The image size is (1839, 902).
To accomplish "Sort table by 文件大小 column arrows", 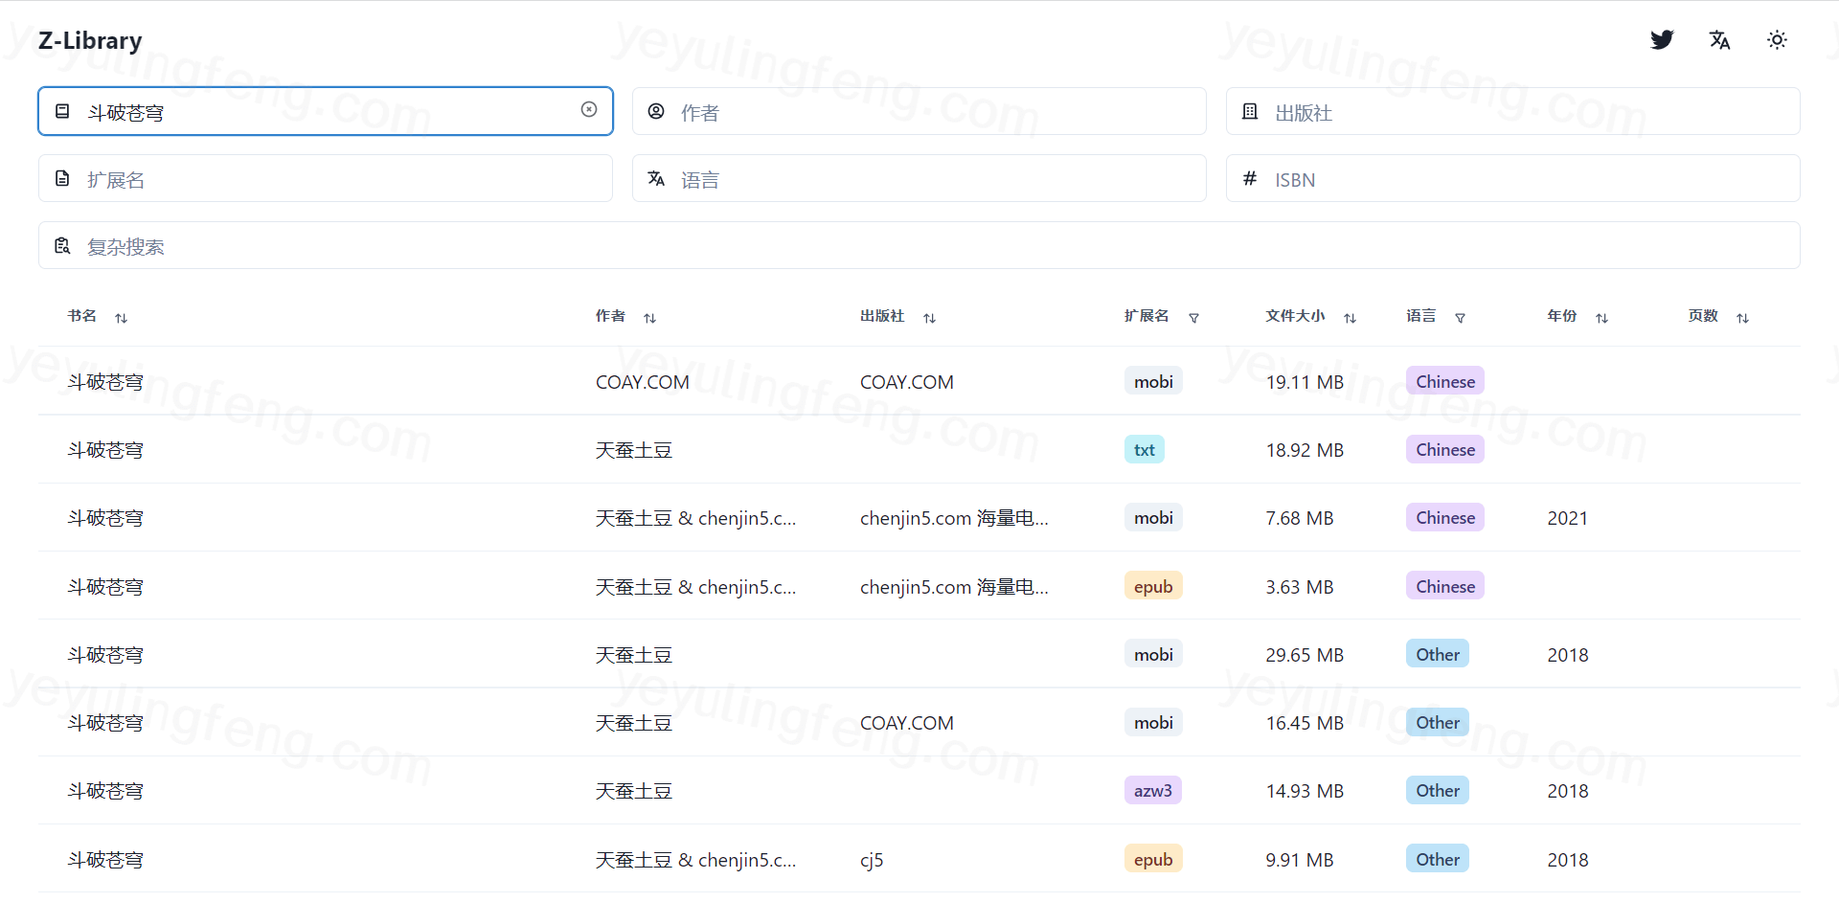I will [1351, 318].
